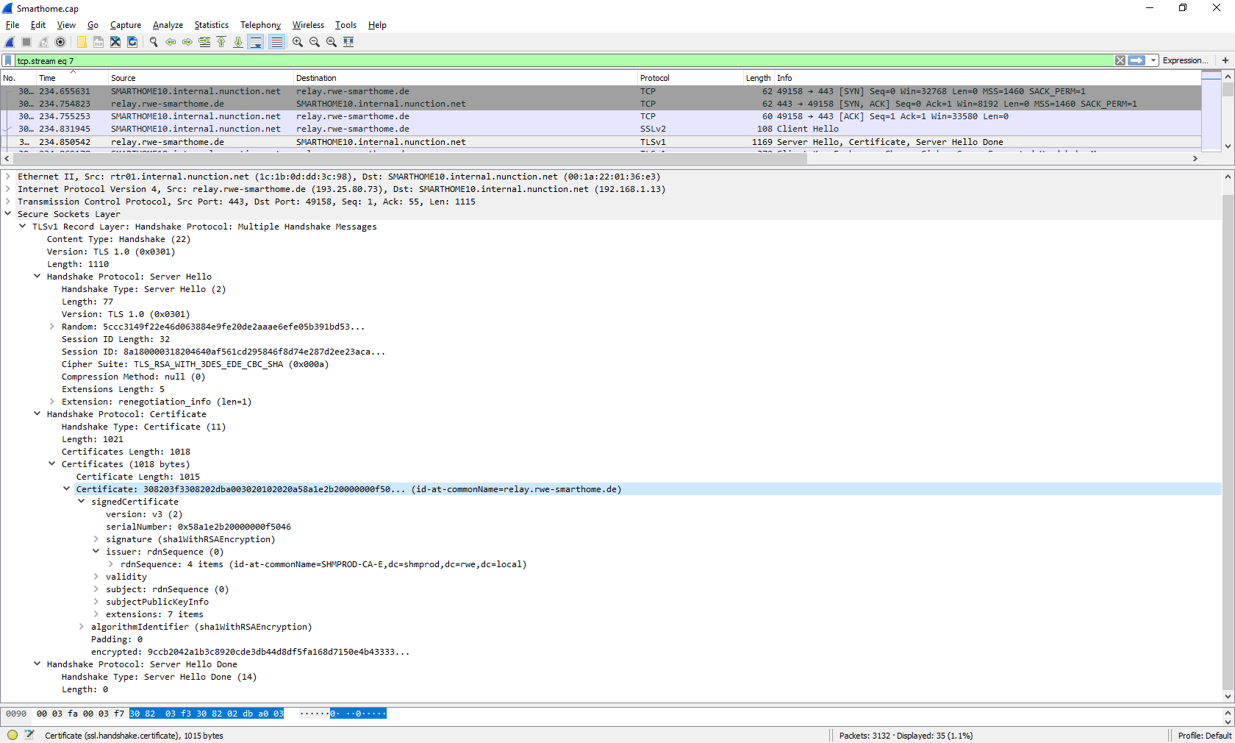Click the Expression... button
The width and height of the screenshot is (1235, 743).
1185,60
